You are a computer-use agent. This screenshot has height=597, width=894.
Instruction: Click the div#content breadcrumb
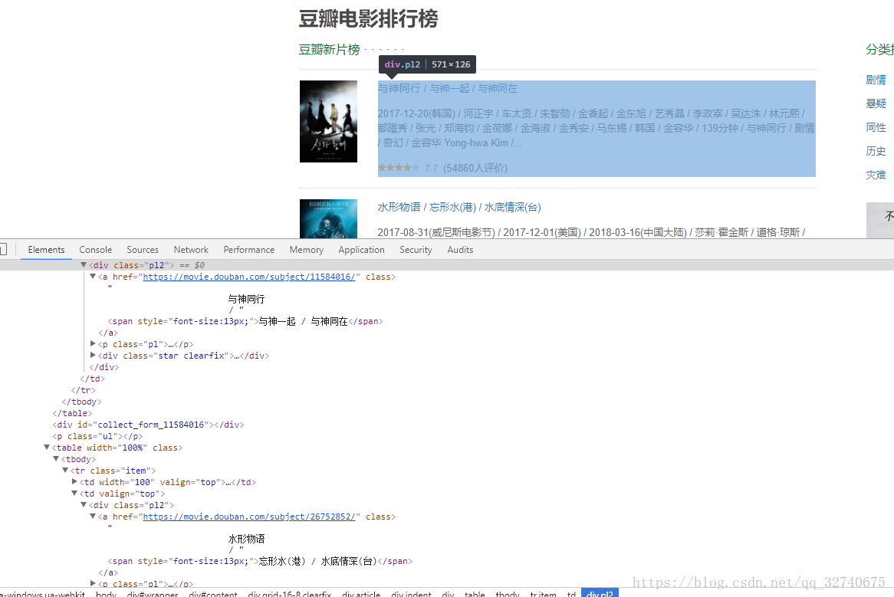click(212, 593)
